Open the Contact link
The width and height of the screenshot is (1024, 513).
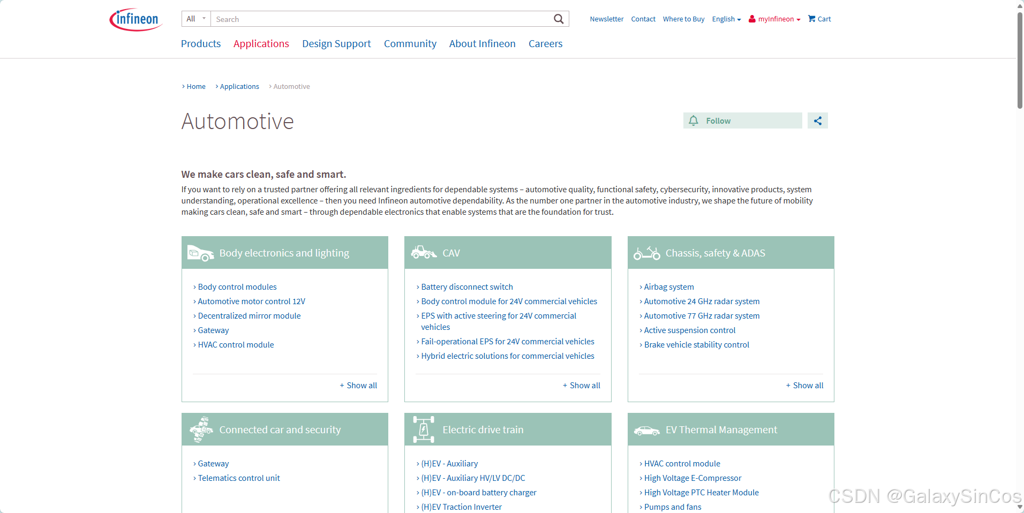pos(643,19)
